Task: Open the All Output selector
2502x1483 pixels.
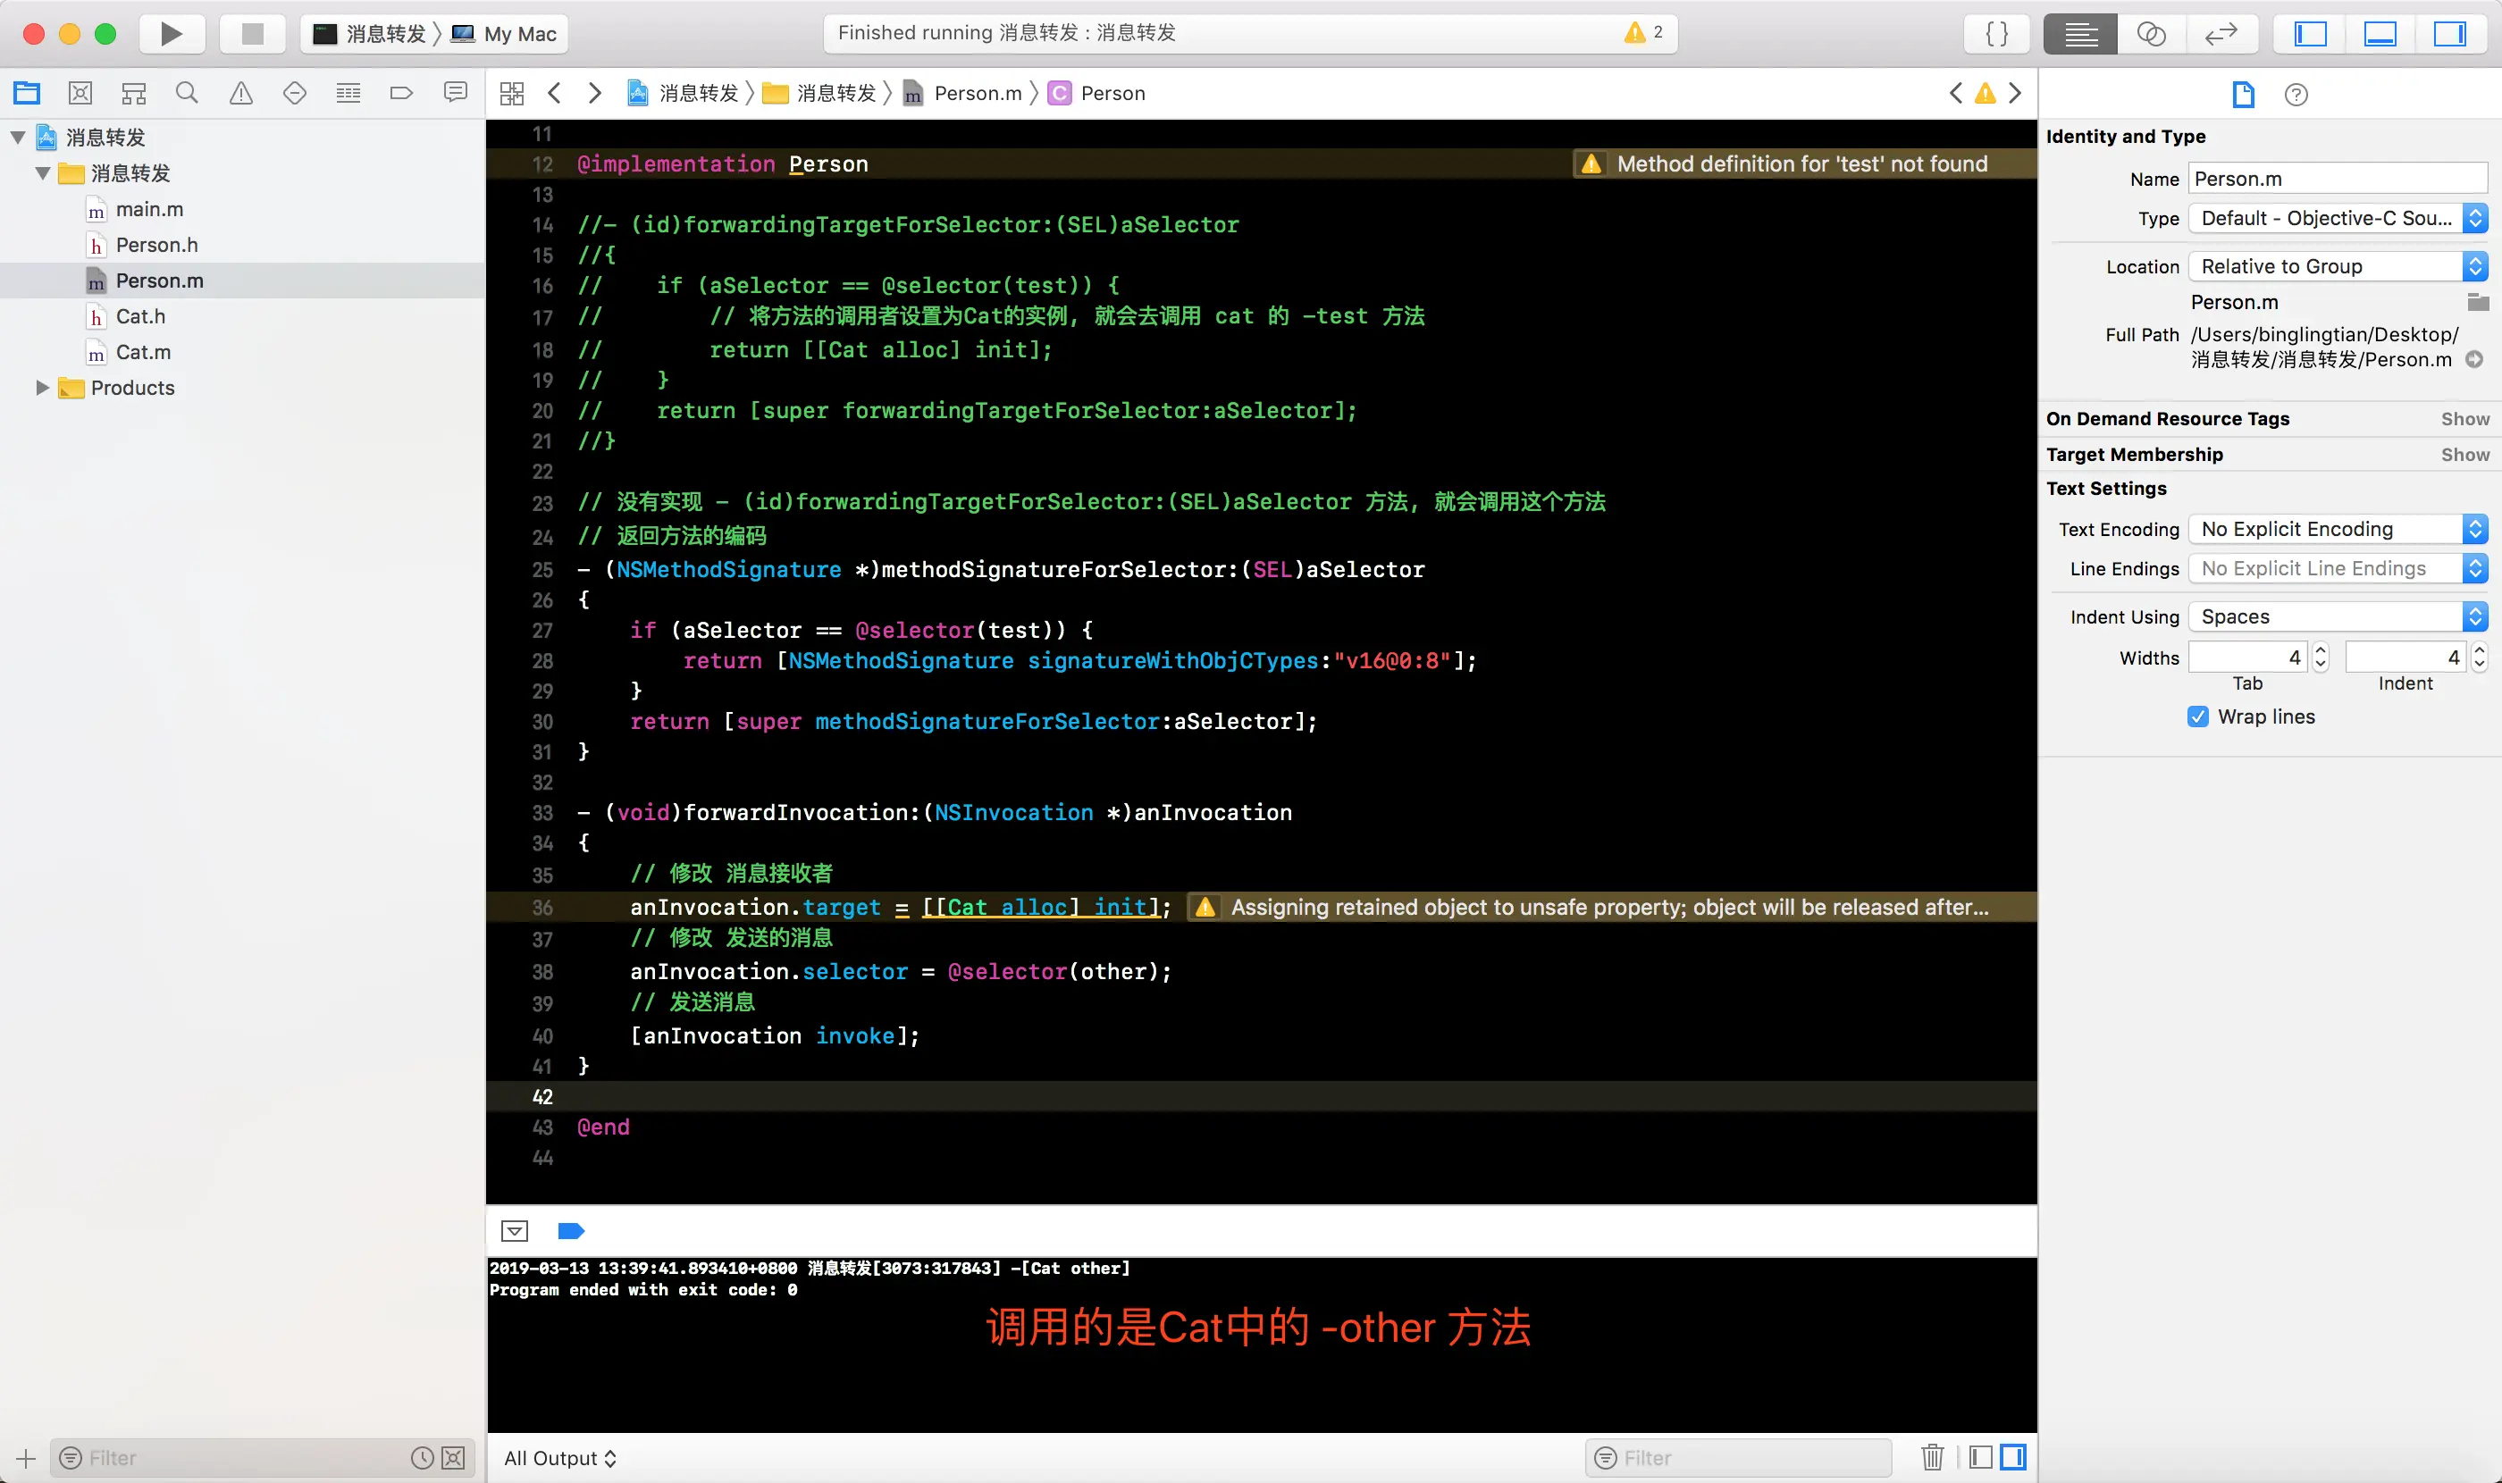Action: (559, 1457)
